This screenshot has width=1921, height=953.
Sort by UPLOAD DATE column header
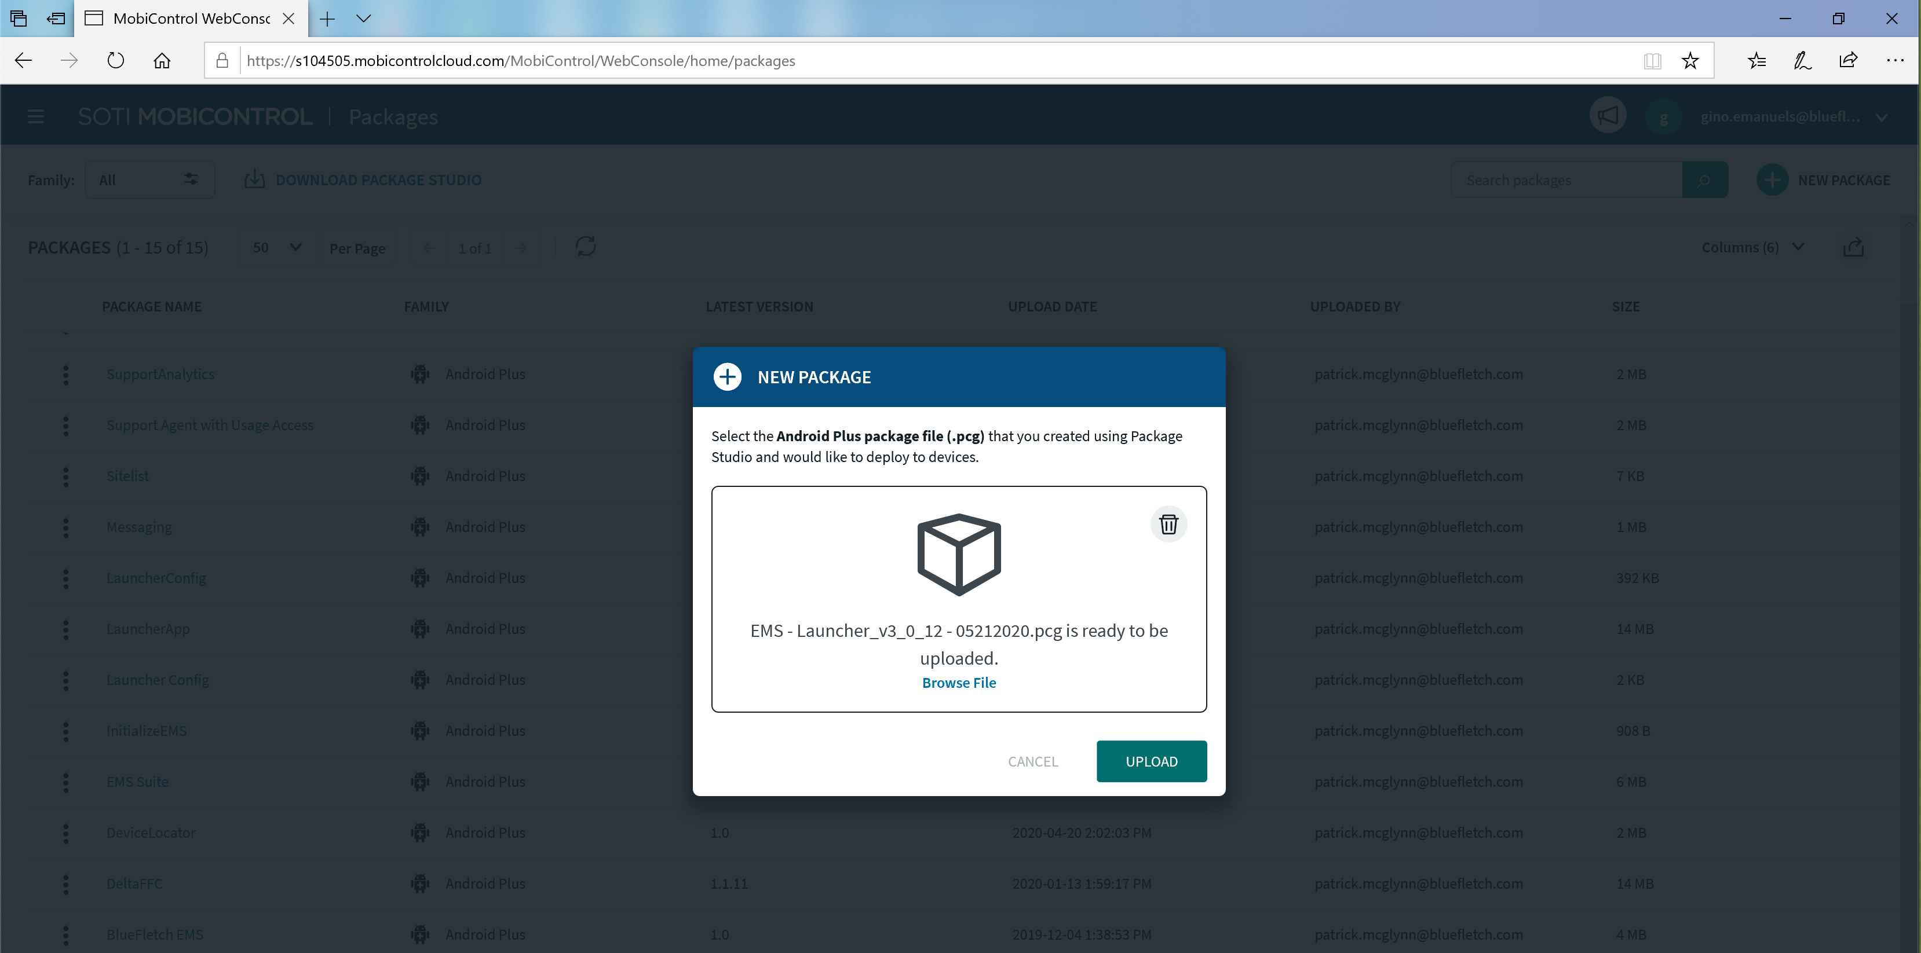1052,306
